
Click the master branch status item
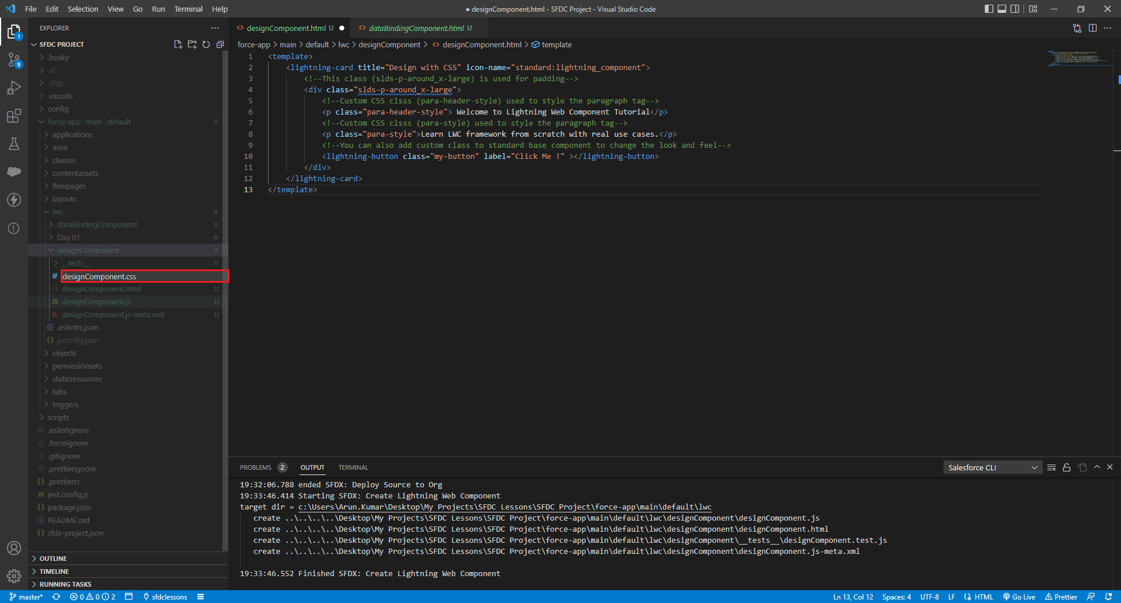click(26, 597)
